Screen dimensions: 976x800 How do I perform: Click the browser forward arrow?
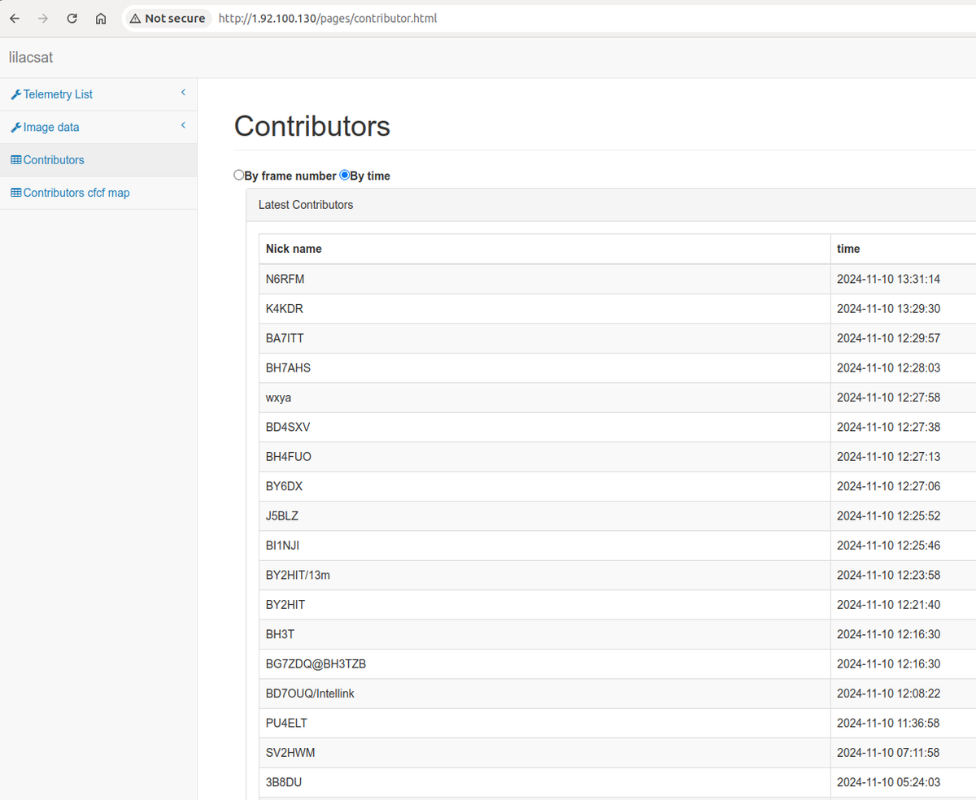coord(43,18)
